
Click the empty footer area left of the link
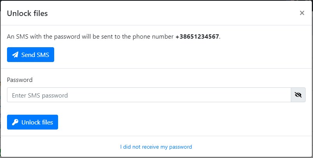point(58,147)
